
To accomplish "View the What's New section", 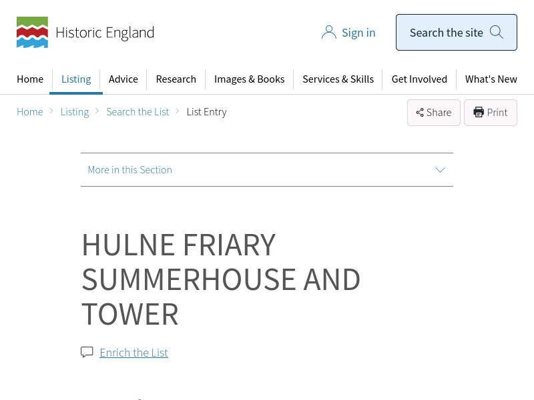I will tap(491, 79).
